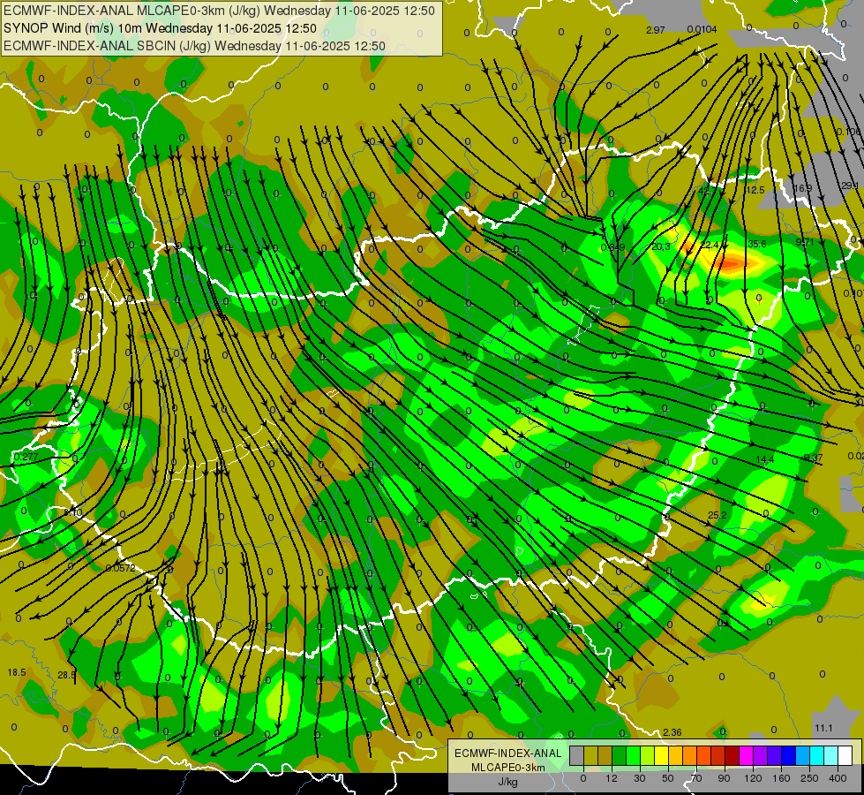Select the red swatch left of 90

tap(718, 755)
